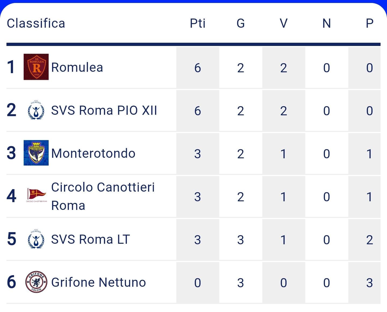The image size is (387, 312).
Task: Open Circolo Canottieri Roma team name
Action: [x=103, y=196]
